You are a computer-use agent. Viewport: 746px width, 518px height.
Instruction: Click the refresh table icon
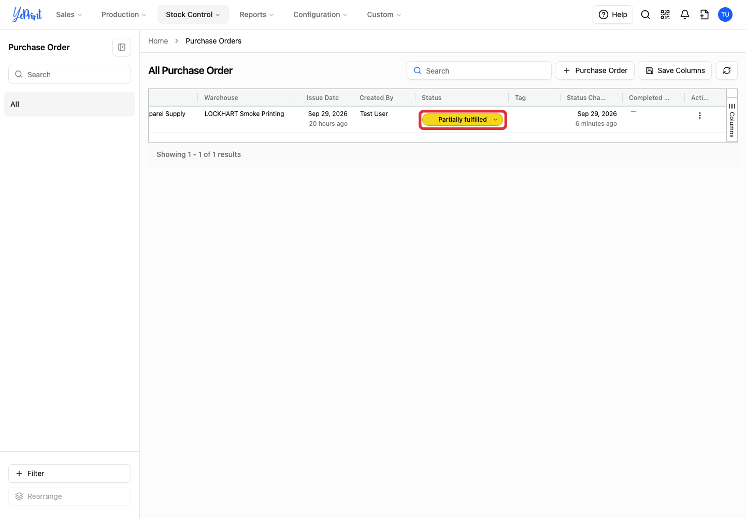point(727,70)
